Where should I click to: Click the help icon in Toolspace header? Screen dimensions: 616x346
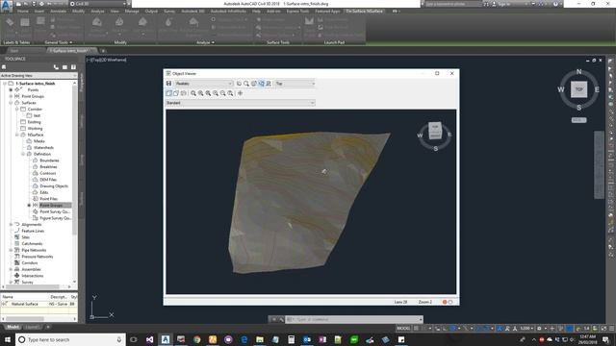click(73, 67)
